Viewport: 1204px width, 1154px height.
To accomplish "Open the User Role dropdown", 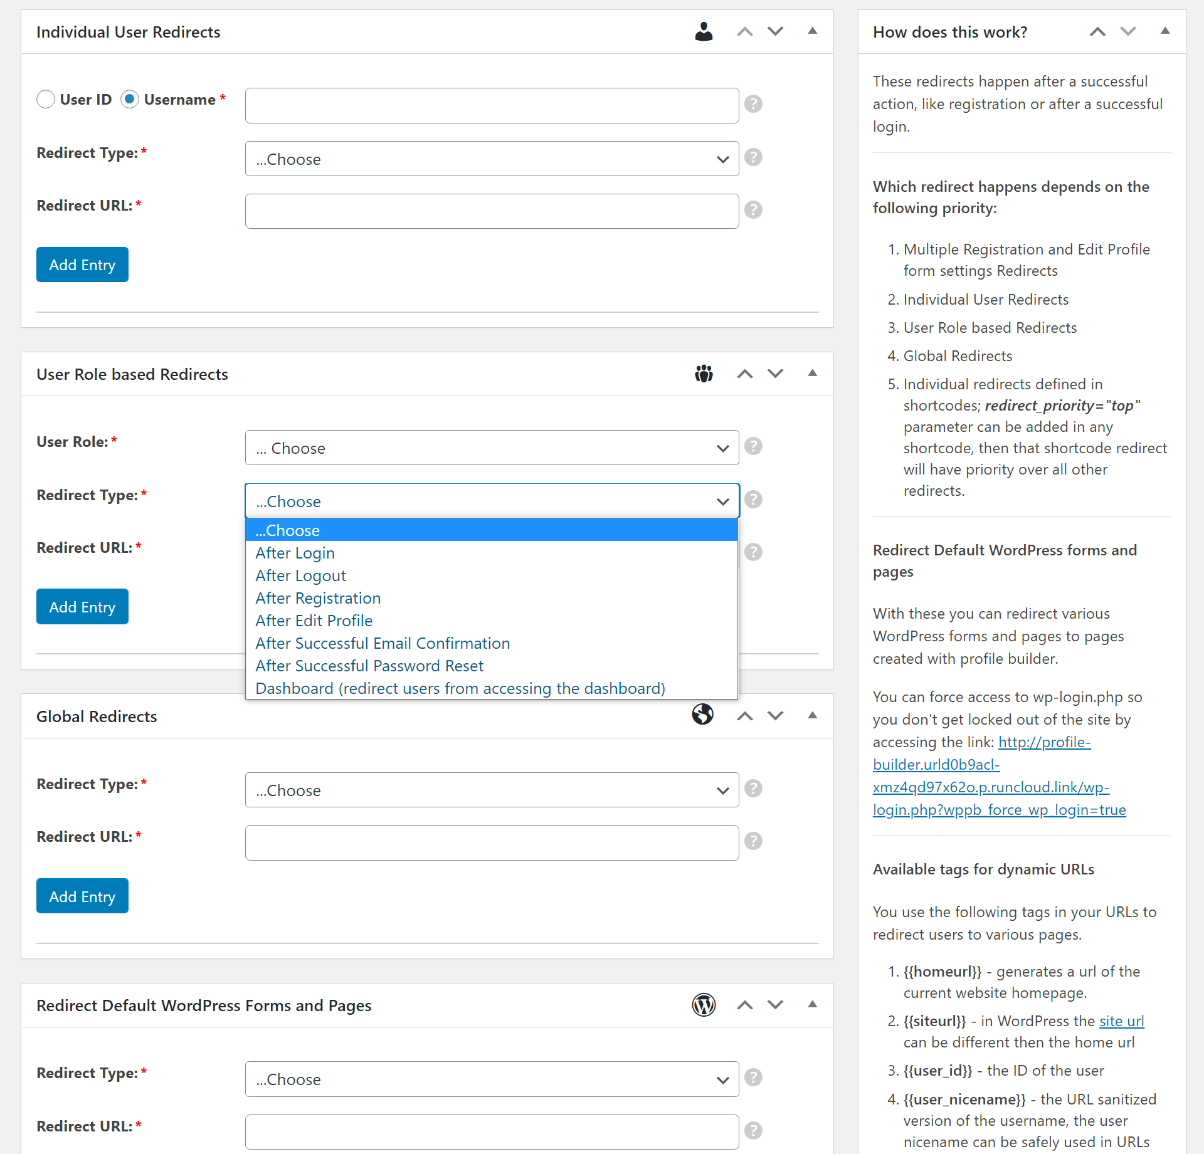I will point(492,448).
